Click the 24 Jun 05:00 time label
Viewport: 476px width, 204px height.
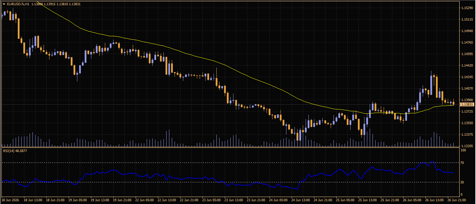click(x=278, y=200)
